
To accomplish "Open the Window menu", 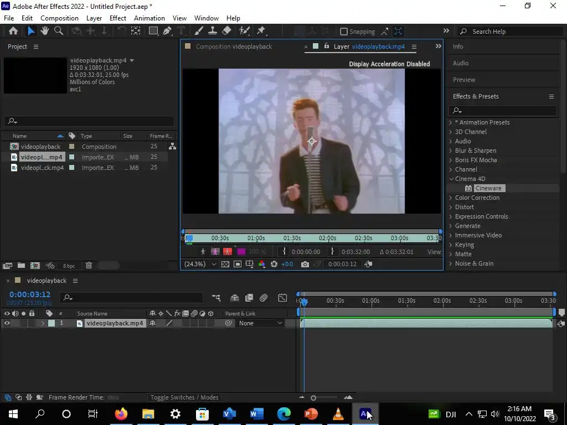I will [x=207, y=18].
